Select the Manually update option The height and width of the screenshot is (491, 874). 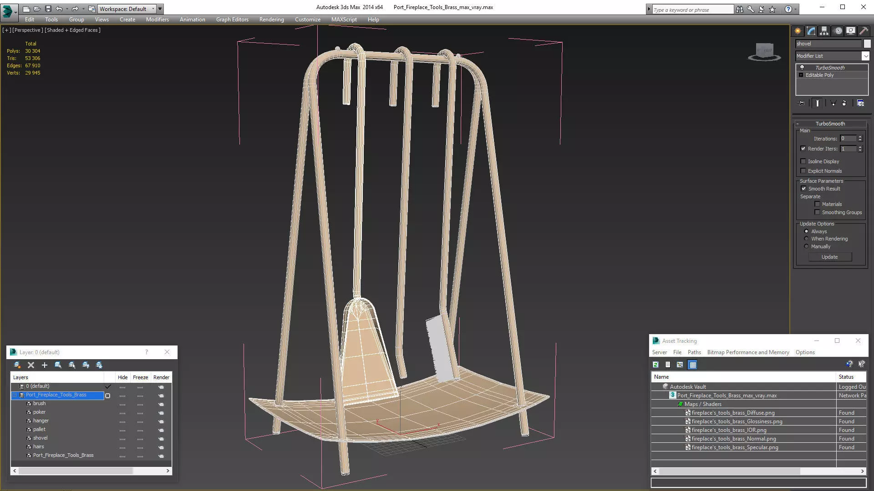click(x=807, y=246)
